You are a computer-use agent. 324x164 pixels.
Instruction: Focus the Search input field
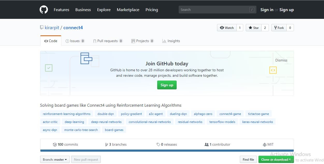[217, 10]
